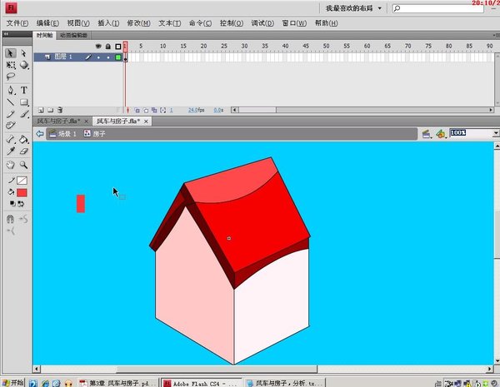Screen dimensions: 500x387
Task: Toggle lock dot of layer 图层 1
Action: (x=108, y=57)
